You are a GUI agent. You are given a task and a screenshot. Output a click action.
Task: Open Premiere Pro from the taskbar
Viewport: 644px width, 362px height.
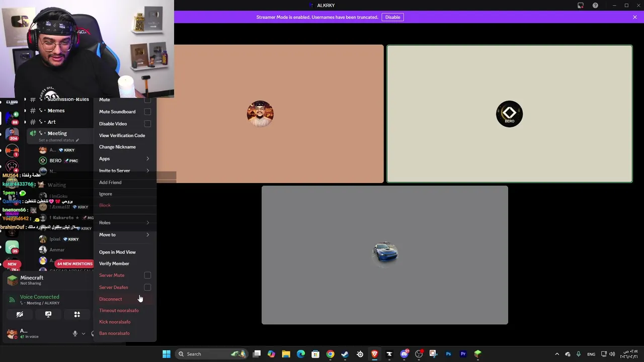pyautogui.click(x=463, y=354)
